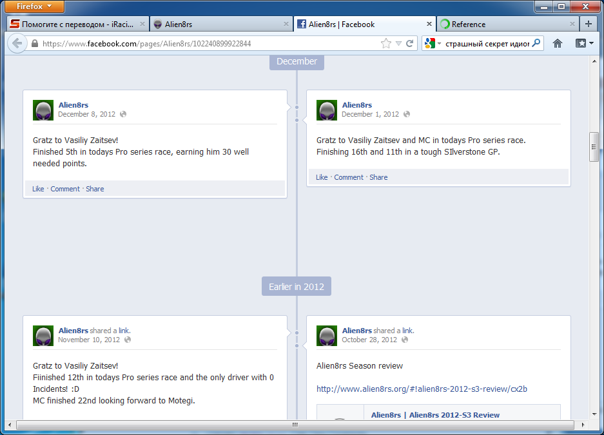Open a new tab with plus button
The width and height of the screenshot is (604, 435).
[x=588, y=24]
